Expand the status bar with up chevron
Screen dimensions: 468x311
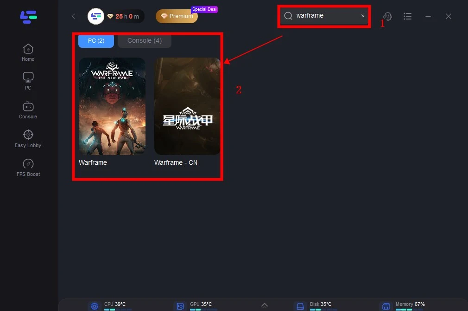coord(265,305)
